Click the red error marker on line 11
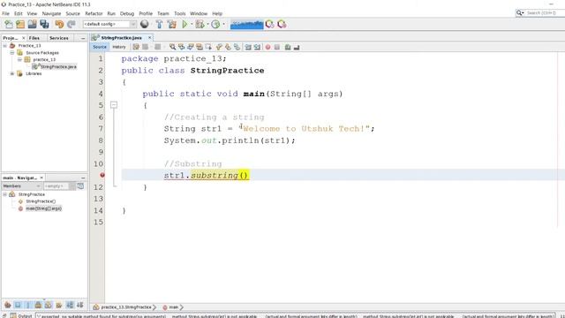This screenshot has width=565, height=318. 102,175
